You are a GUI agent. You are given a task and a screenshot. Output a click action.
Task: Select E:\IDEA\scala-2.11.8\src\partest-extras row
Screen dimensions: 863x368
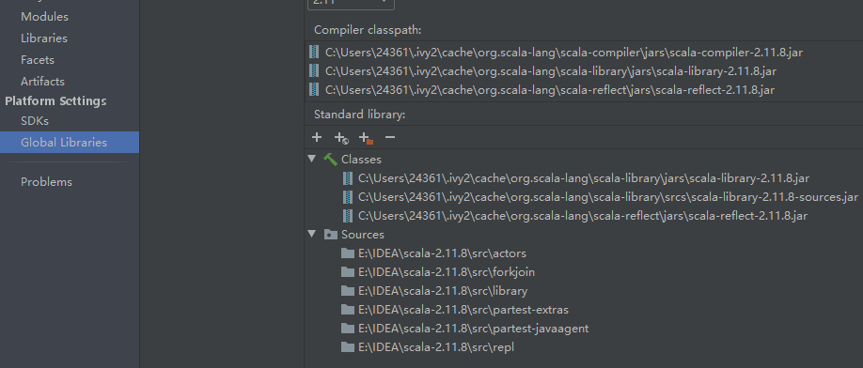coord(463,310)
